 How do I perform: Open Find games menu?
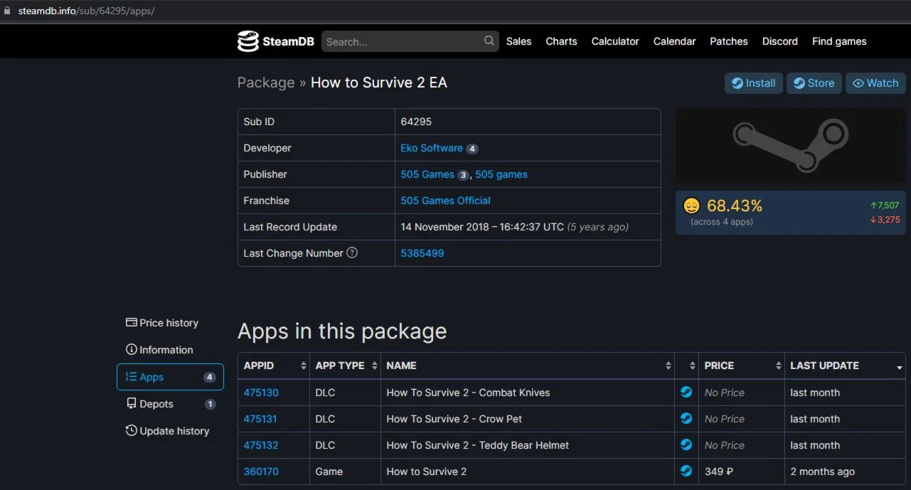coord(839,41)
